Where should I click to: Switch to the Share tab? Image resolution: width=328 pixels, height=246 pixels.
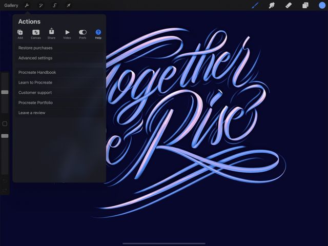(51, 34)
